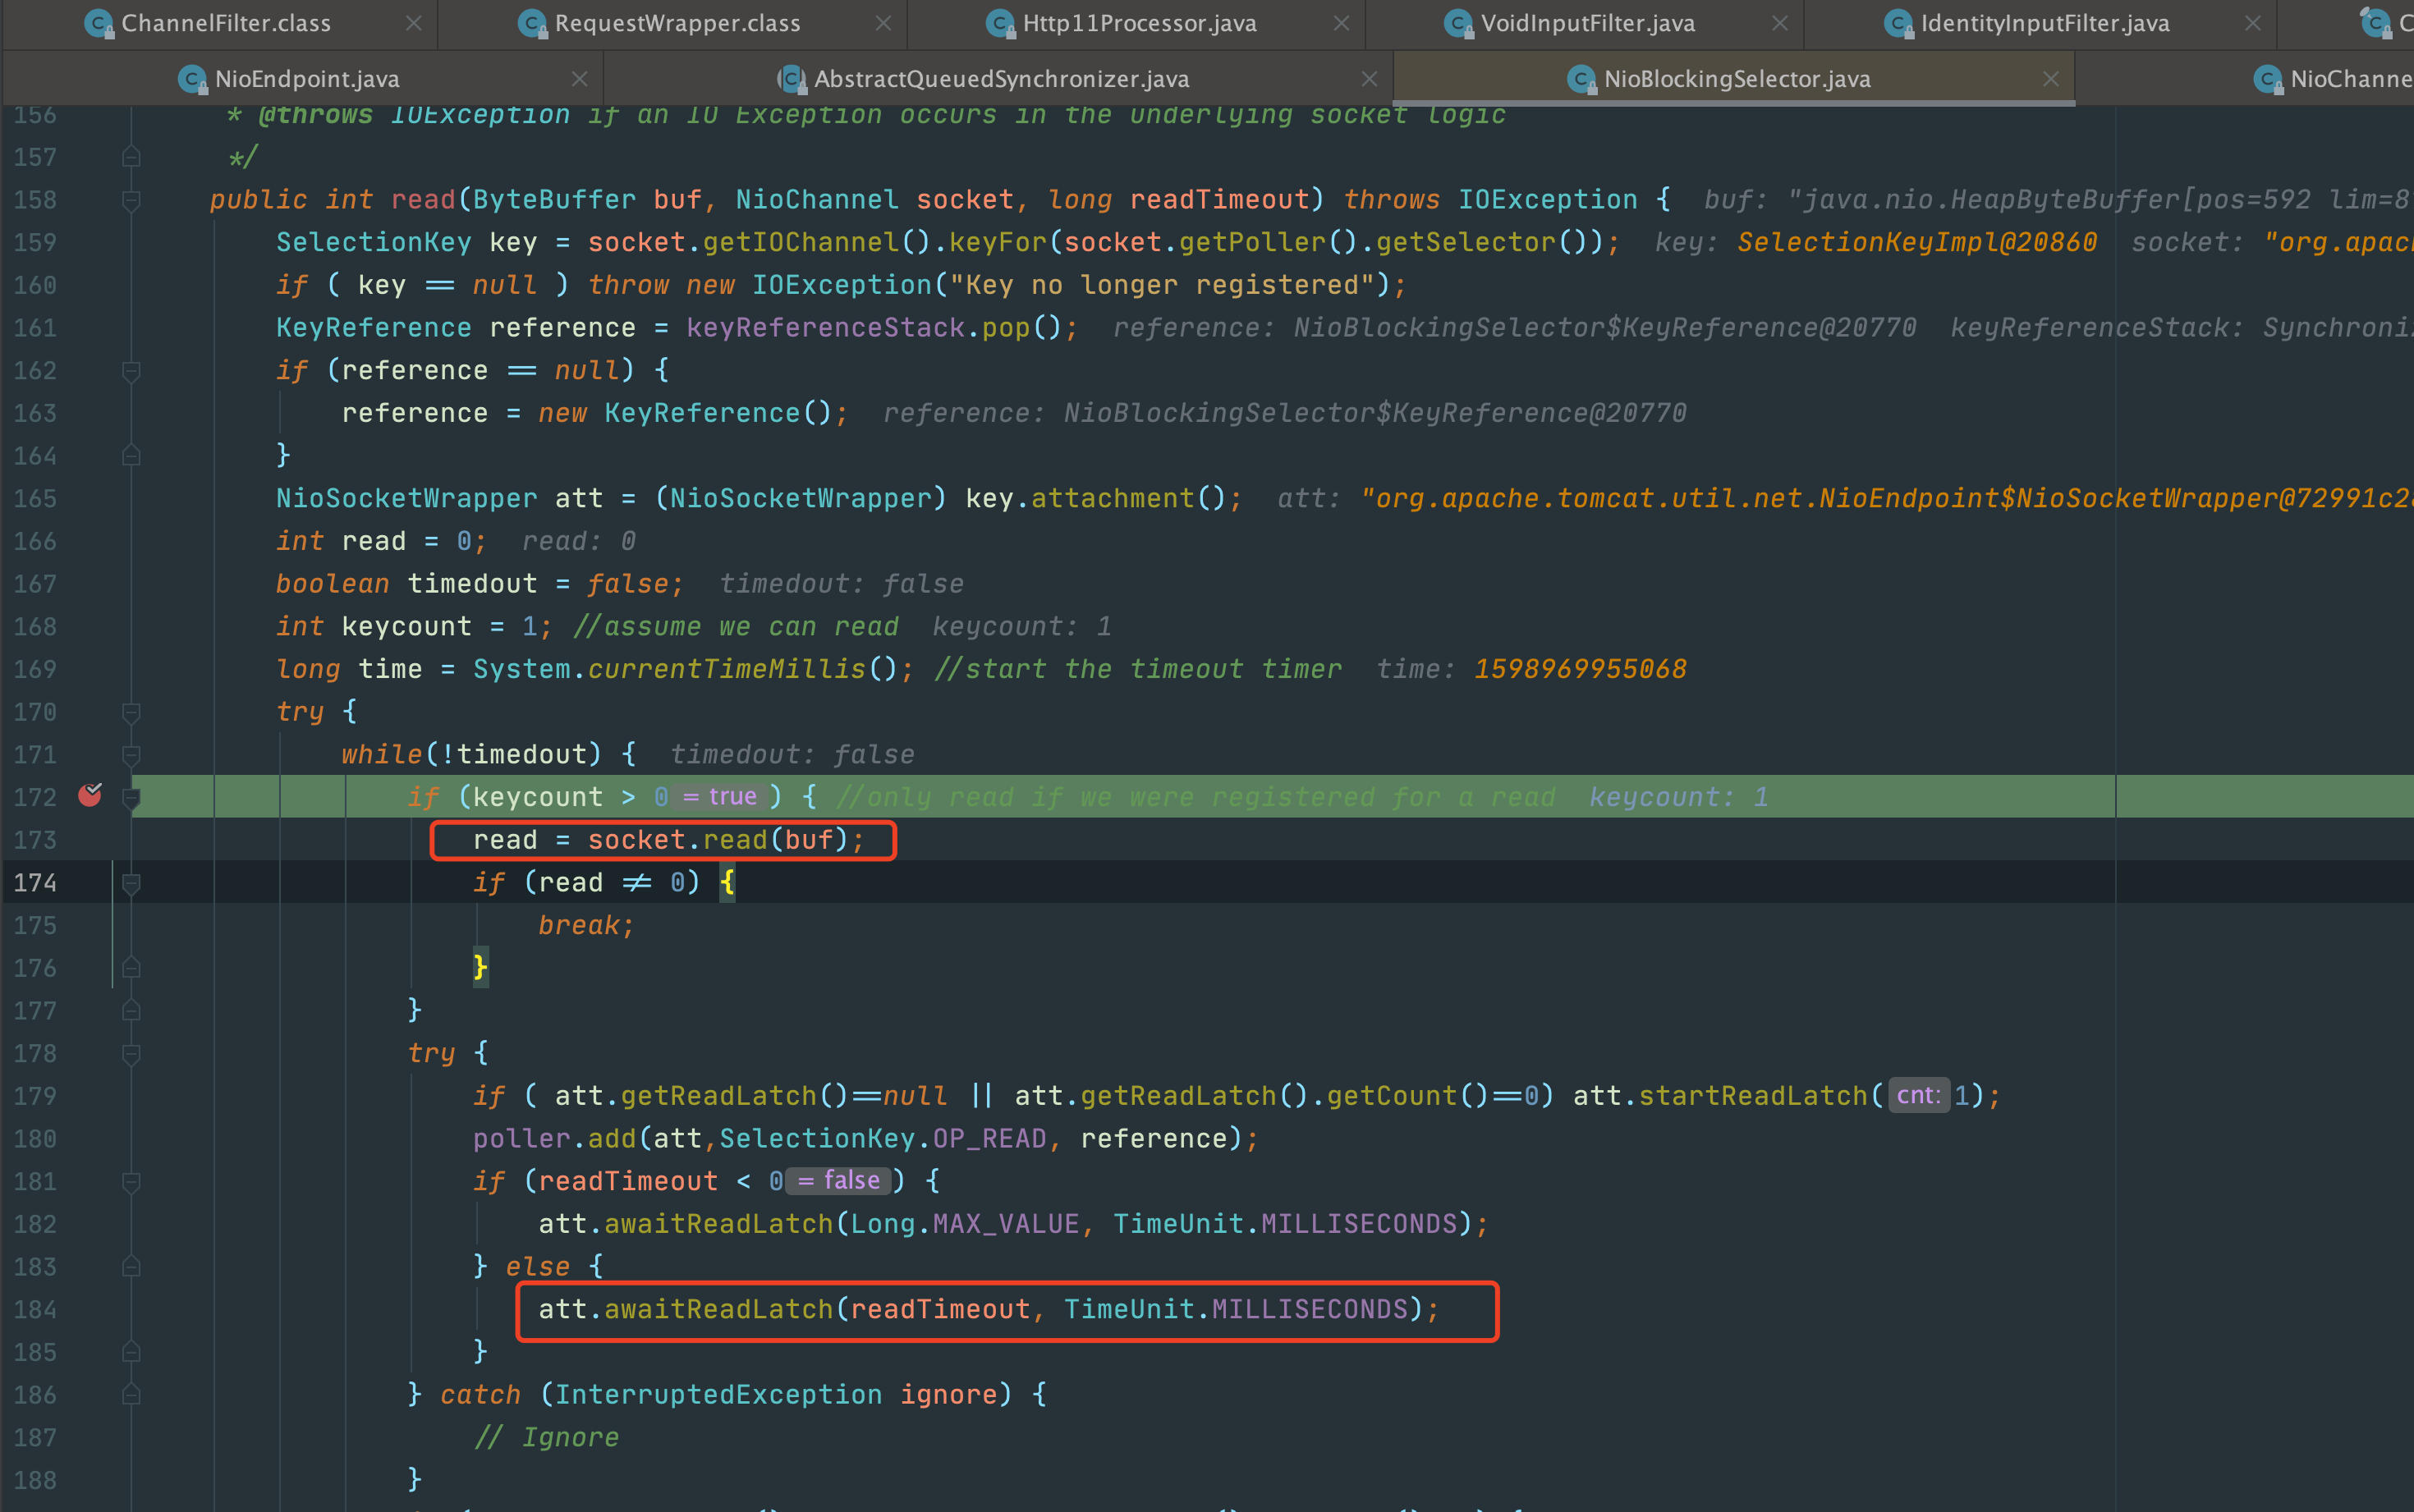
Task: Click the IdentityInputFilter.java class icon
Action: pyautogui.click(x=1898, y=23)
